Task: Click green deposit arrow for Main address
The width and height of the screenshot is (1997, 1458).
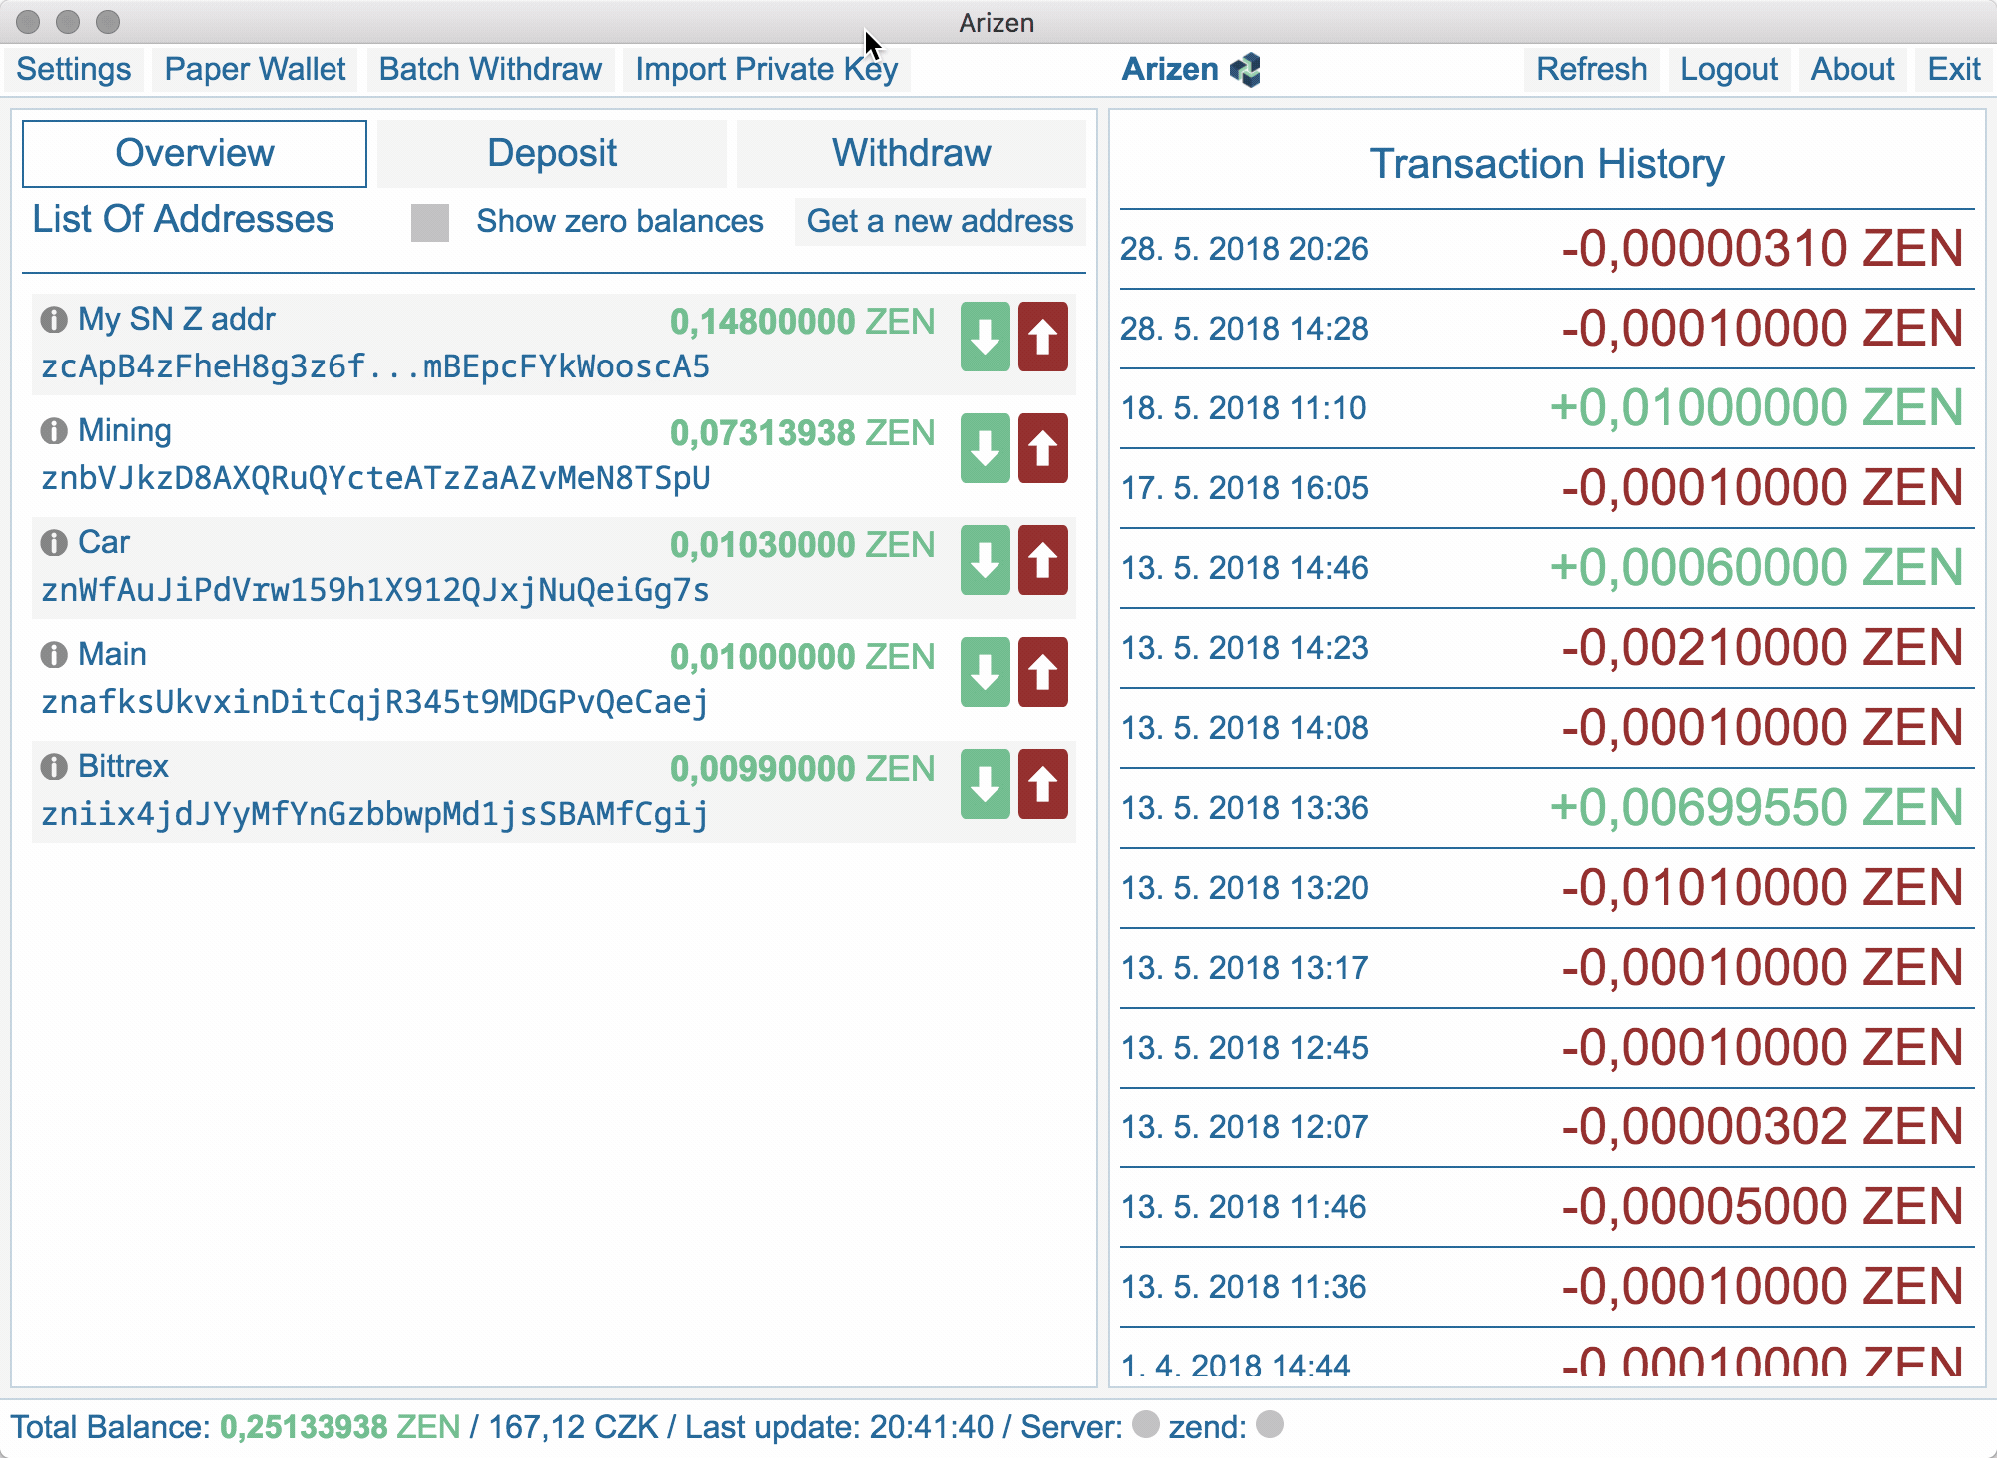Action: [986, 672]
